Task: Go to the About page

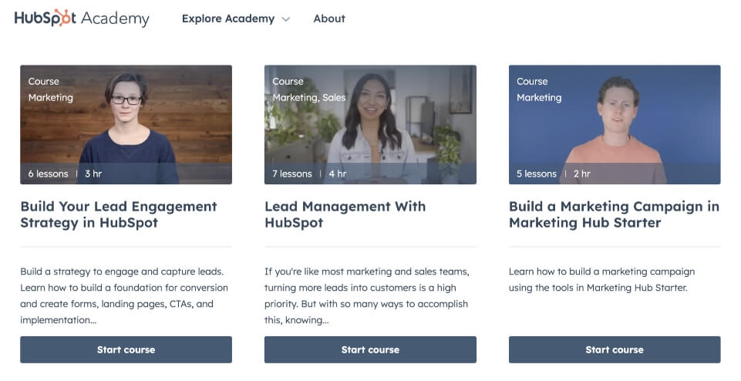Action: 329,19
